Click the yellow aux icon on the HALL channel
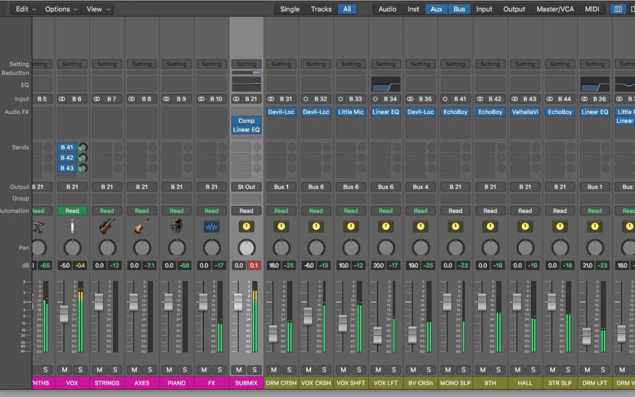635x397 pixels. coord(524,226)
